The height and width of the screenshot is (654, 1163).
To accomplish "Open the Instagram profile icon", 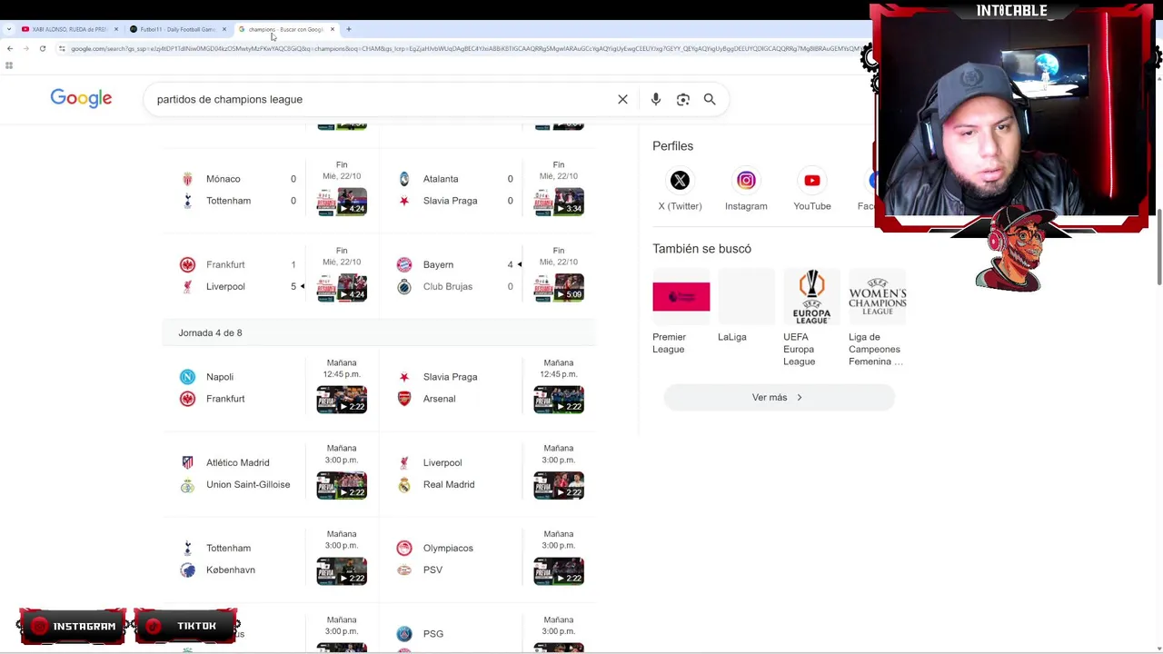I will [746, 181].
